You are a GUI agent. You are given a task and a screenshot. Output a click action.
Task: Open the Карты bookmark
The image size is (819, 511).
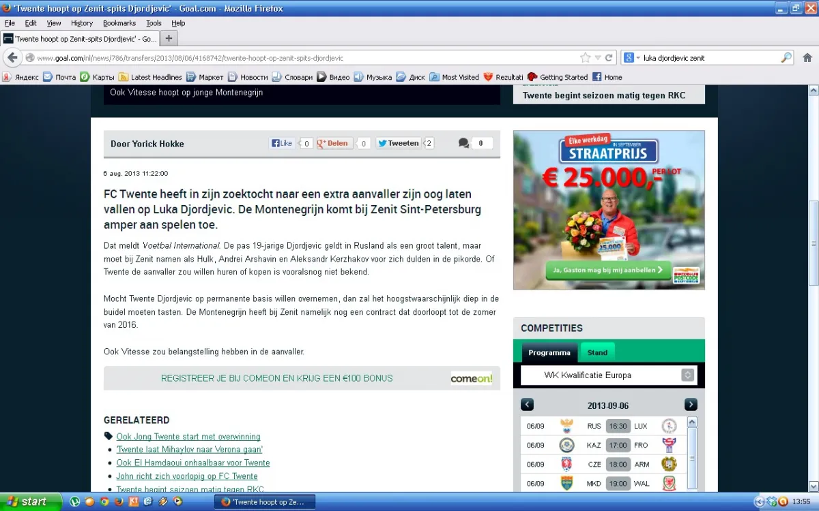pyautogui.click(x=97, y=77)
